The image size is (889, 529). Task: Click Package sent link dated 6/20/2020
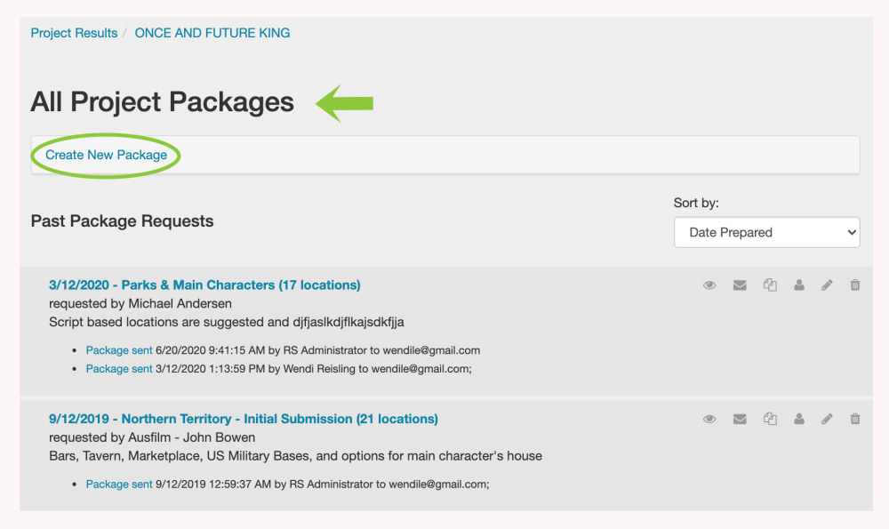coord(119,350)
